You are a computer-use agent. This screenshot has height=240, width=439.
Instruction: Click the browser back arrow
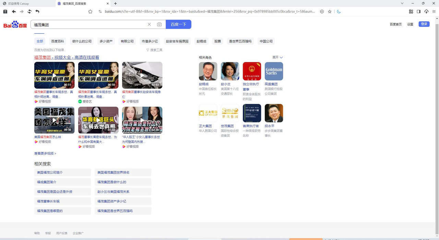pyautogui.click(x=14, y=11)
